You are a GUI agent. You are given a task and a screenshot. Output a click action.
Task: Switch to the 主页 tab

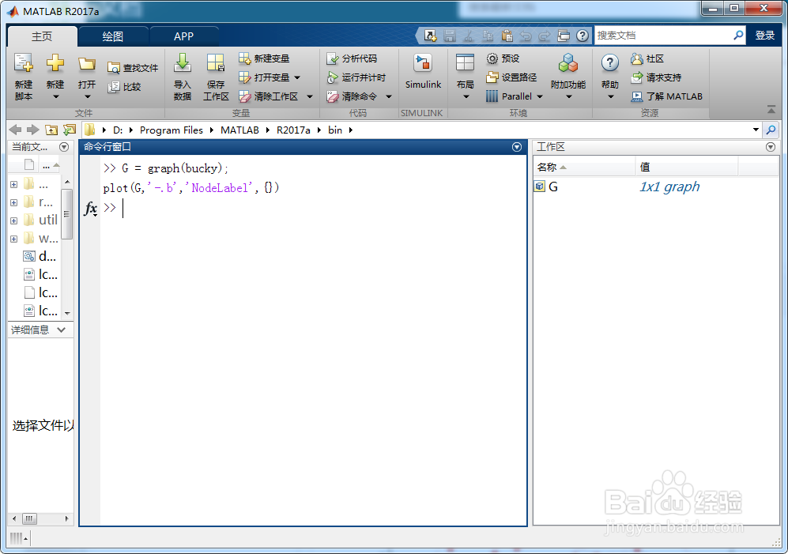42,36
